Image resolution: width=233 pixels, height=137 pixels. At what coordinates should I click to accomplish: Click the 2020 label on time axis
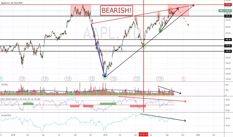tap(198, 135)
